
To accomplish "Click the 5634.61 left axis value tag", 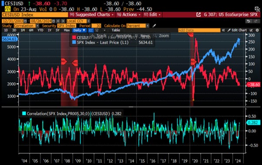I will pos(10,39).
